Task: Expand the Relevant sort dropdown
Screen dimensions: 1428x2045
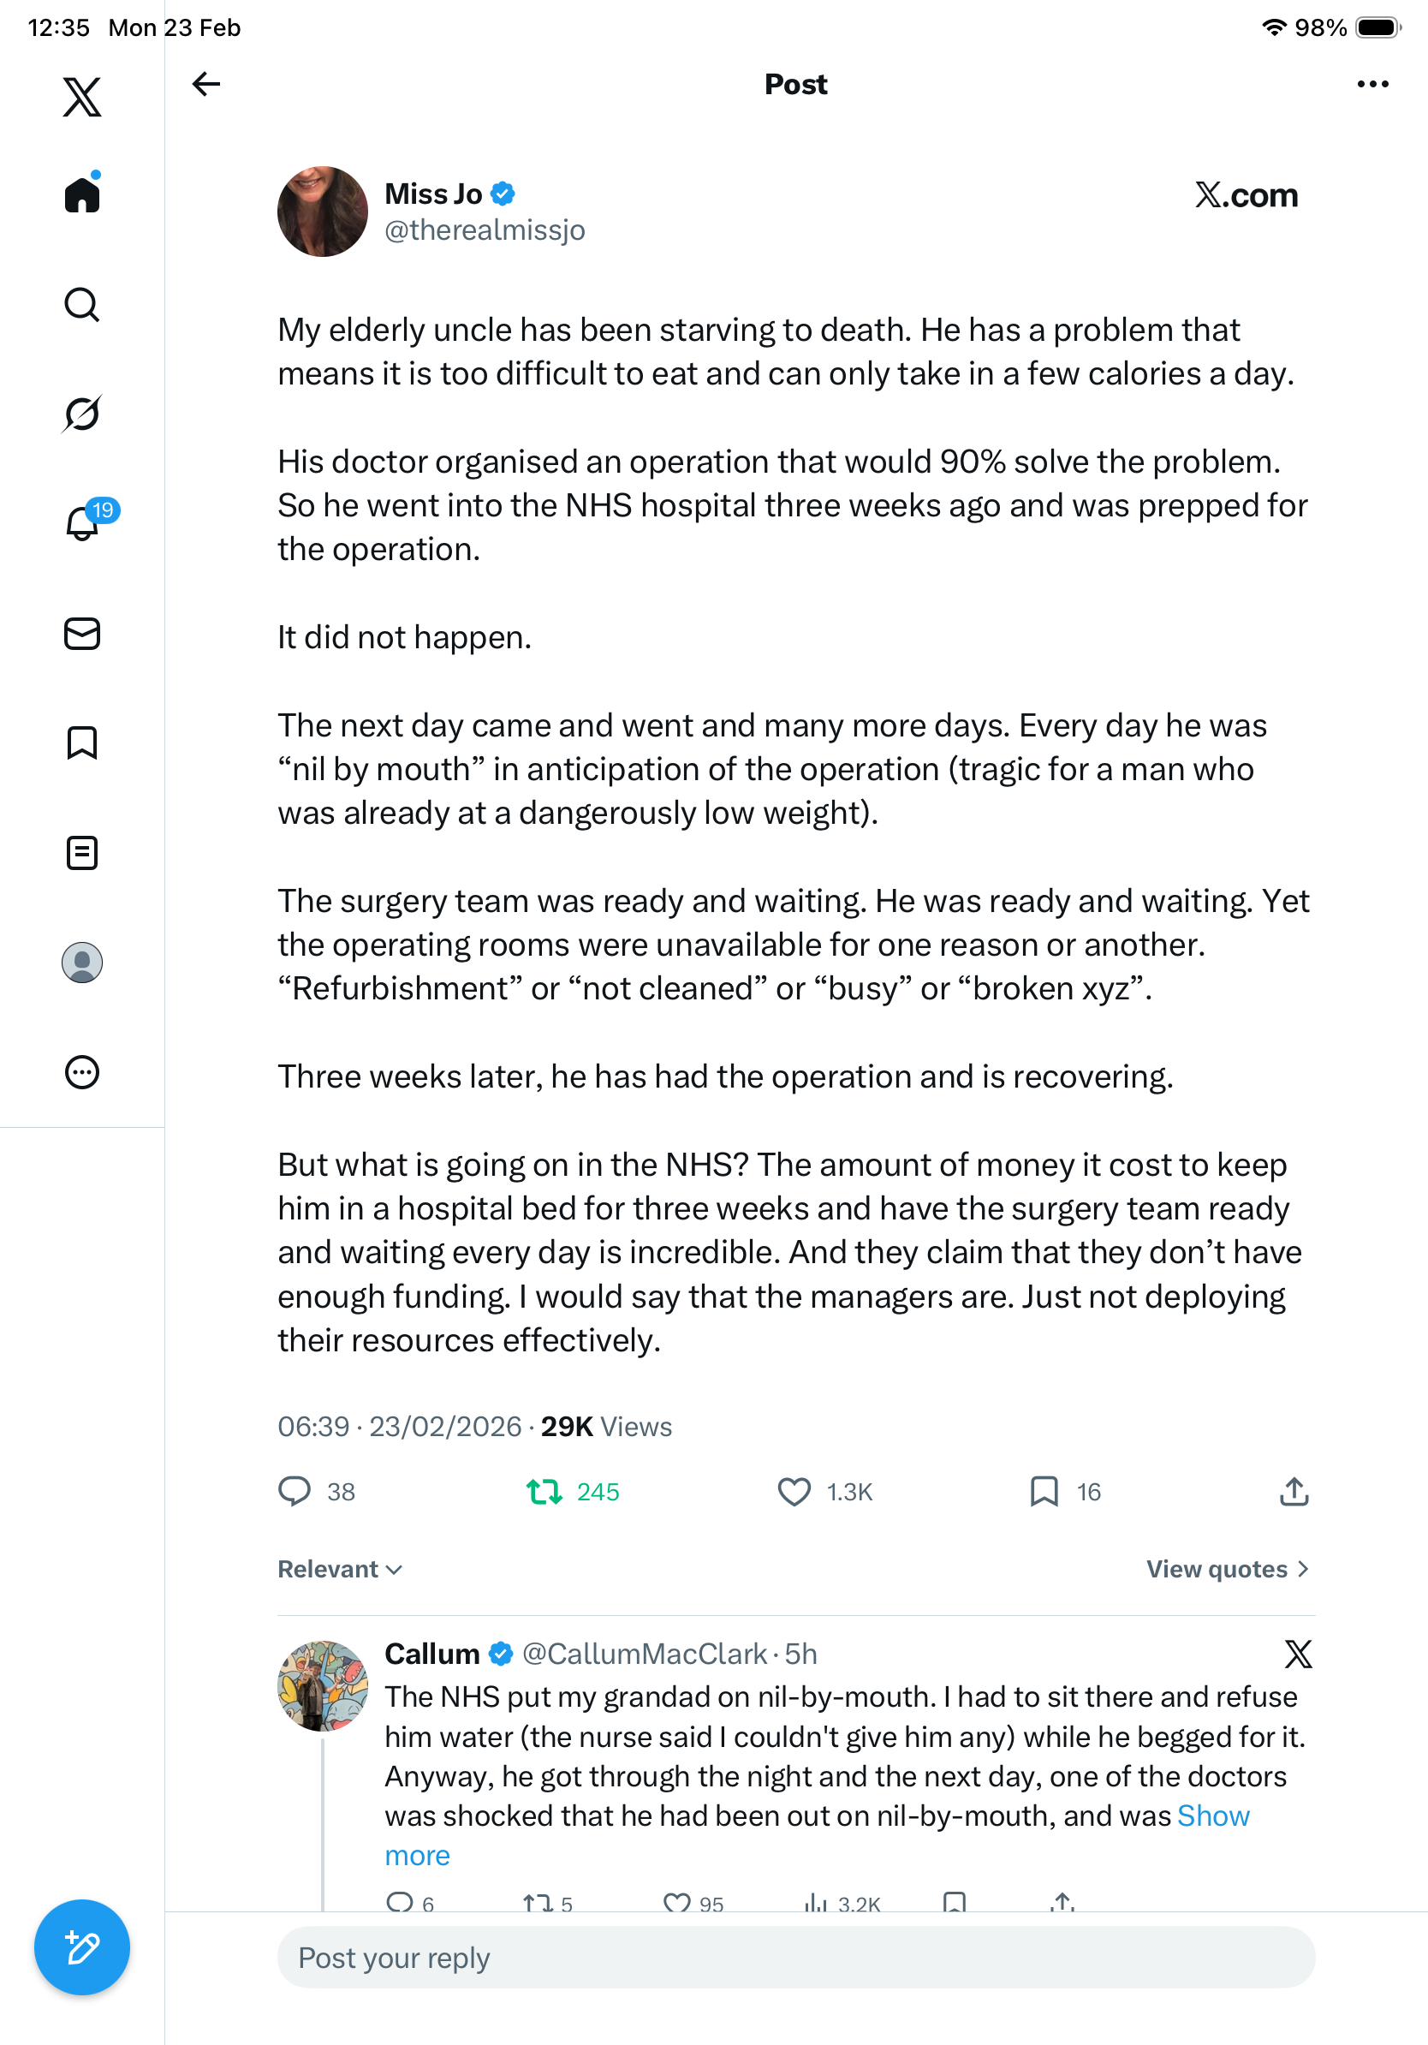Action: click(340, 1570)
